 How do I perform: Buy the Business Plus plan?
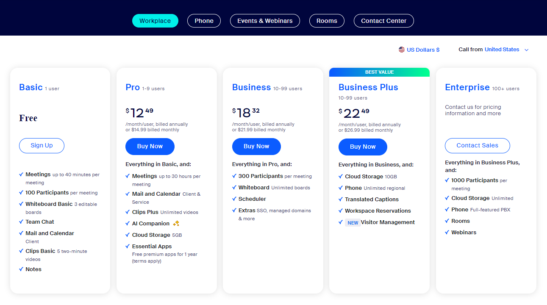click(x=363, y=147)
